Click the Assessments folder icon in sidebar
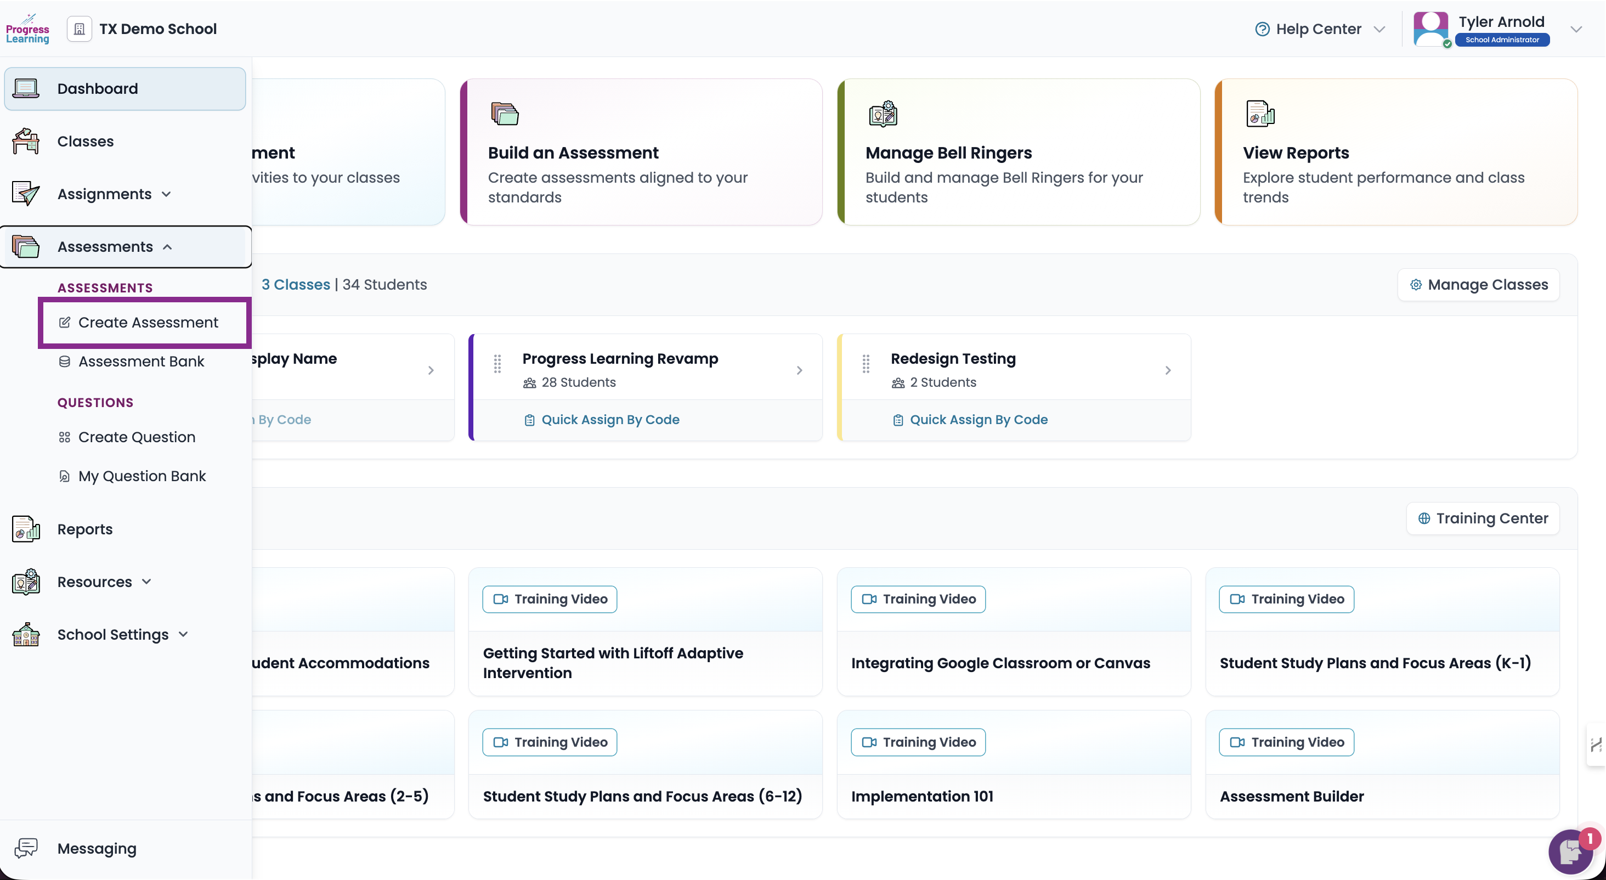Screen dimensions: 1606x880 tap(26, 247)
